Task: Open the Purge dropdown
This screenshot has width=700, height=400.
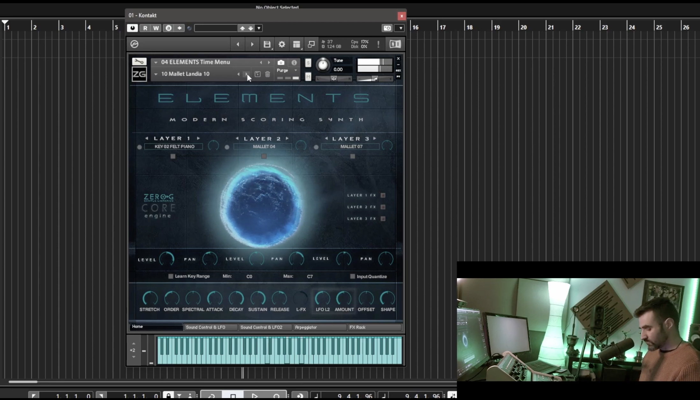Action: [287, 70]
